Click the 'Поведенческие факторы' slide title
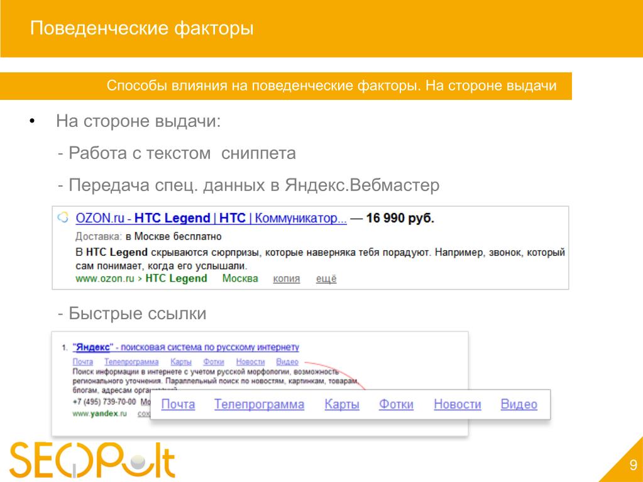 (142, 28)
